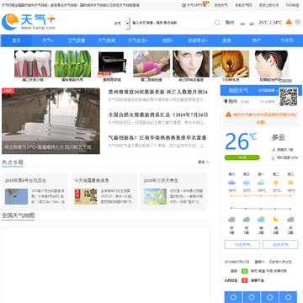Viewport: 303px width, 303px height.
Task: Open 空气质量 in navigation bar
Action: (x=77, y=40)
